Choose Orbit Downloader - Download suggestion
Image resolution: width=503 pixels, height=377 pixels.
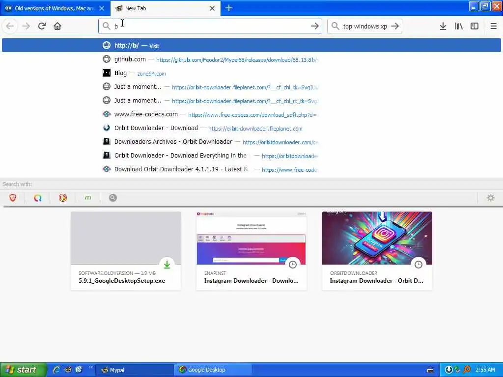[251, 128]
